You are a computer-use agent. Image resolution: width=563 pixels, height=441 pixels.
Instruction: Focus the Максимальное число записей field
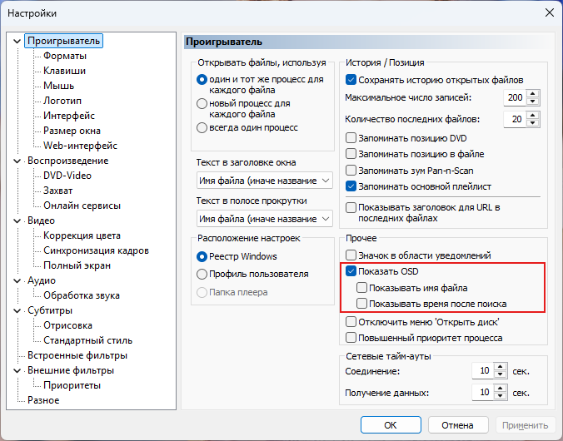(515, 97)
